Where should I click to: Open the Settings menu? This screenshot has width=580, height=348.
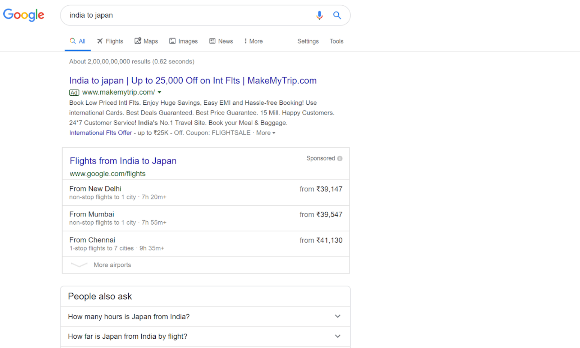pyautogui.click(x=308, y=41)
